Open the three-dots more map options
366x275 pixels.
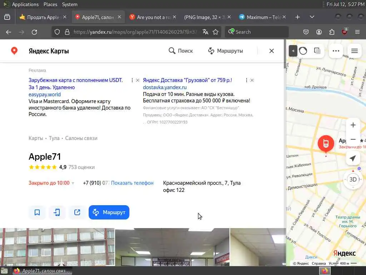coord(336,51)
